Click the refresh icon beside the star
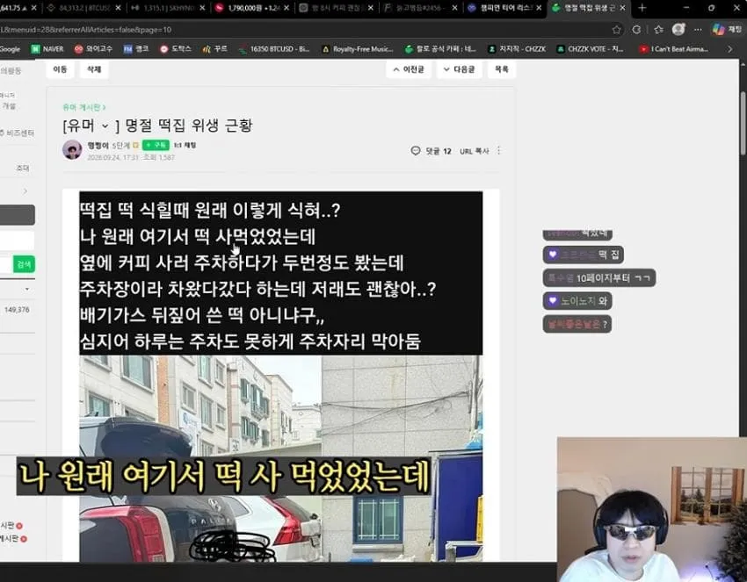 pos(636,30)
